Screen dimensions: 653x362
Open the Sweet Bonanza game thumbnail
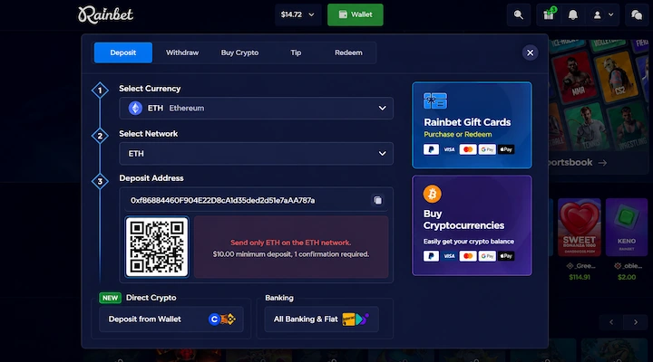point(580,227)
